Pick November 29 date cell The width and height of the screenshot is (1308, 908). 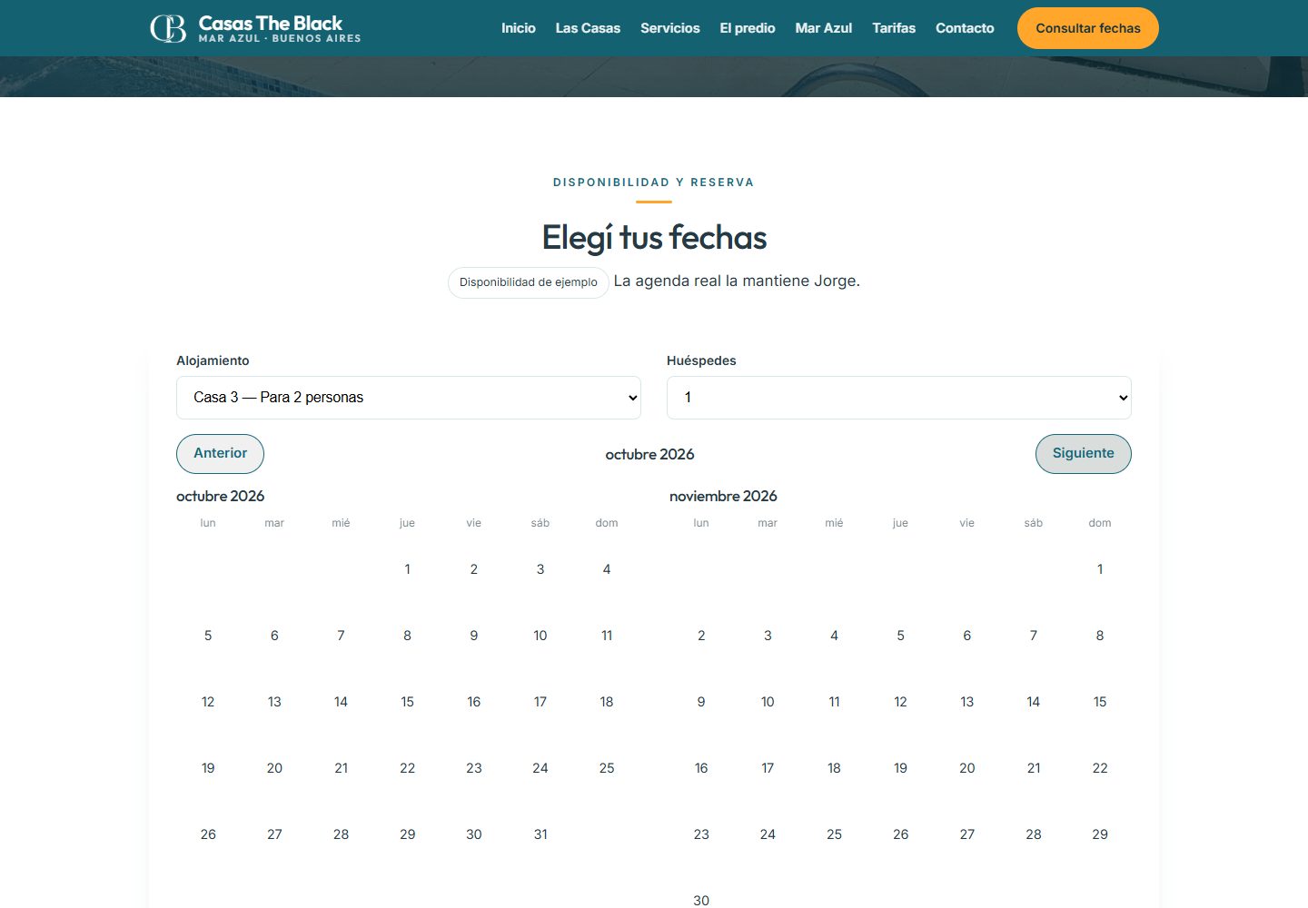(1100, 834)
